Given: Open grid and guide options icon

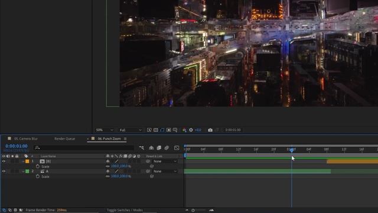Looking at the screenshot, I should [175, 130].
